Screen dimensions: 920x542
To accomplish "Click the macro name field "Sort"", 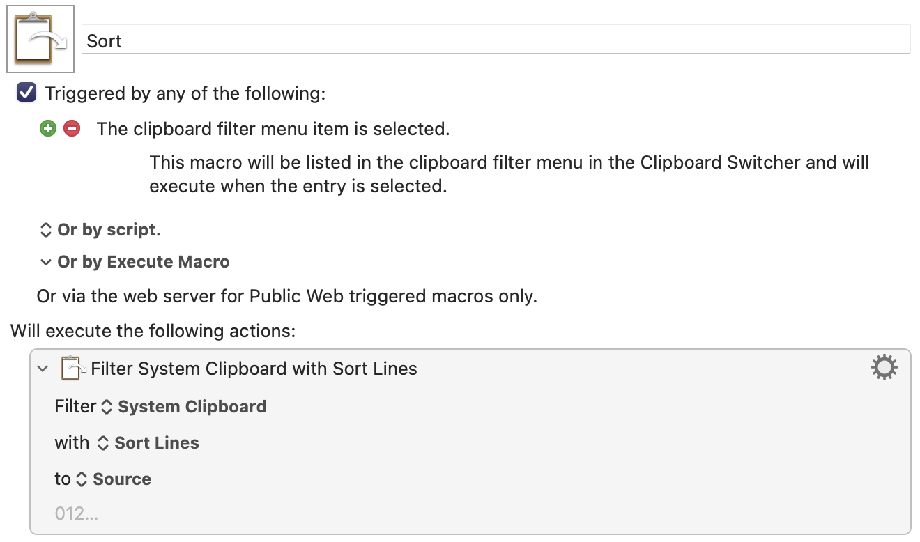I will coord(496,40).
